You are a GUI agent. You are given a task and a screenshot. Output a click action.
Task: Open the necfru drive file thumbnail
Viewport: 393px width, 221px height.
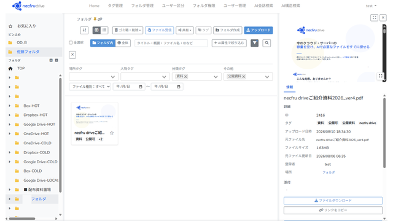click(x=95, y=116)
